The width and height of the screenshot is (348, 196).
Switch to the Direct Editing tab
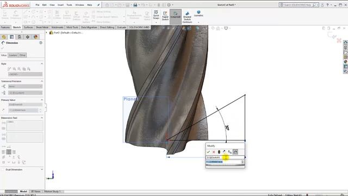(107, 27)
